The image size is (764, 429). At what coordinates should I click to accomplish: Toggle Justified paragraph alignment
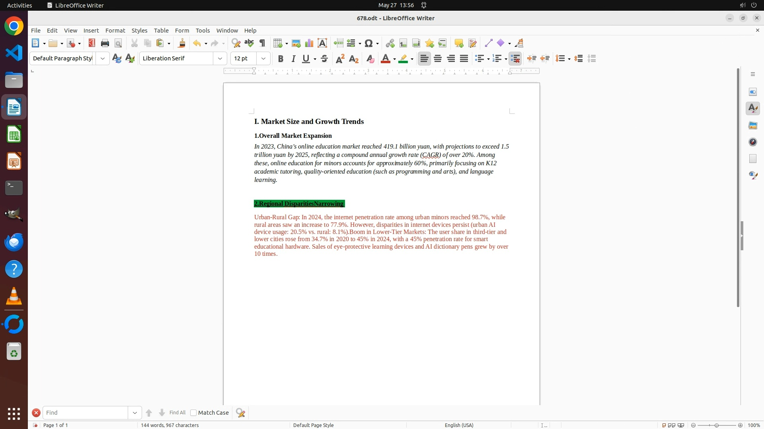point(464,59)
